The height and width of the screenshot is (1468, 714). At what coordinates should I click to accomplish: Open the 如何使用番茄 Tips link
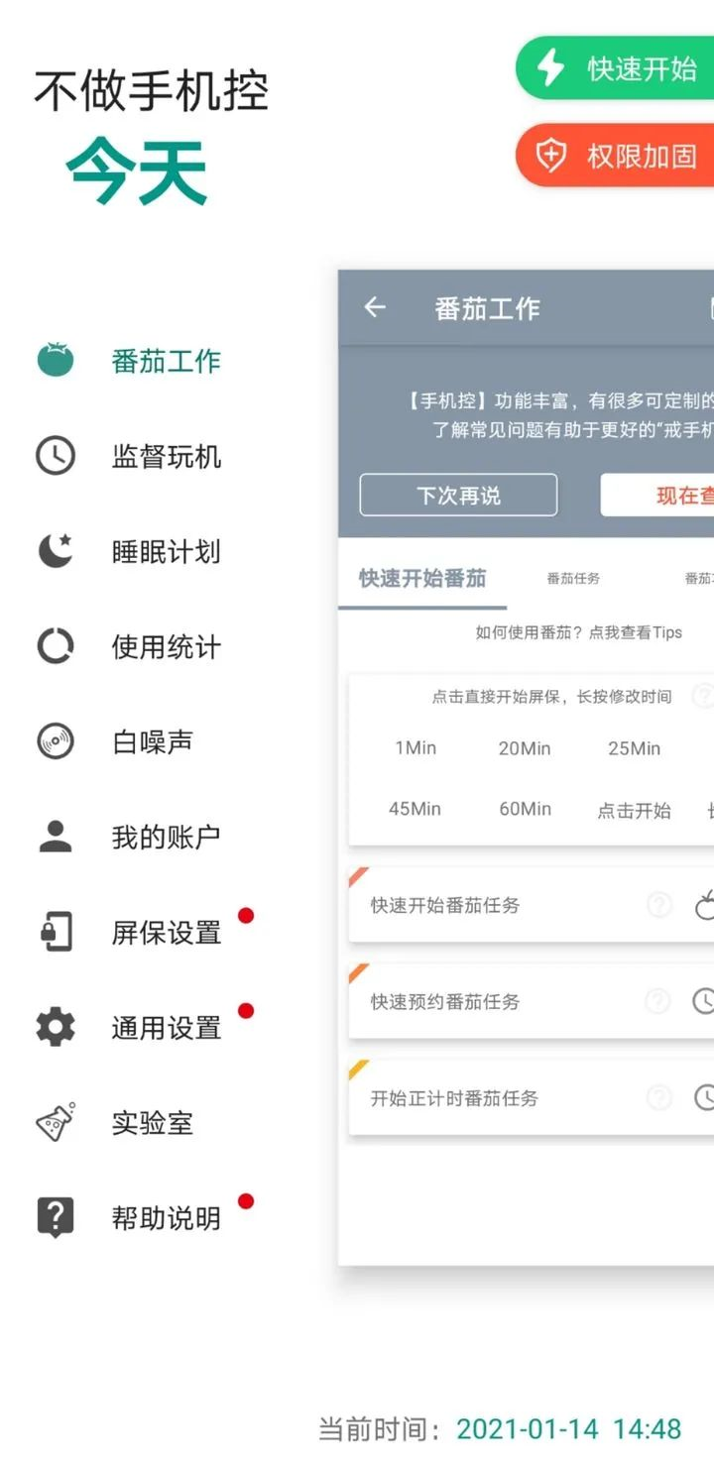point(578,632)
